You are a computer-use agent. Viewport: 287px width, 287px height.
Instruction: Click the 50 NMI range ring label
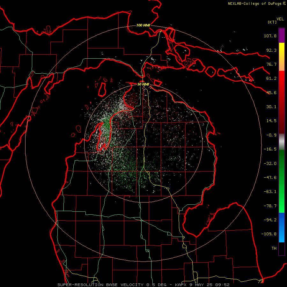click(143, 84)
